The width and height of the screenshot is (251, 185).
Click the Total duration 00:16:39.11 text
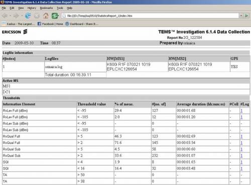click(x=68, y=74)
